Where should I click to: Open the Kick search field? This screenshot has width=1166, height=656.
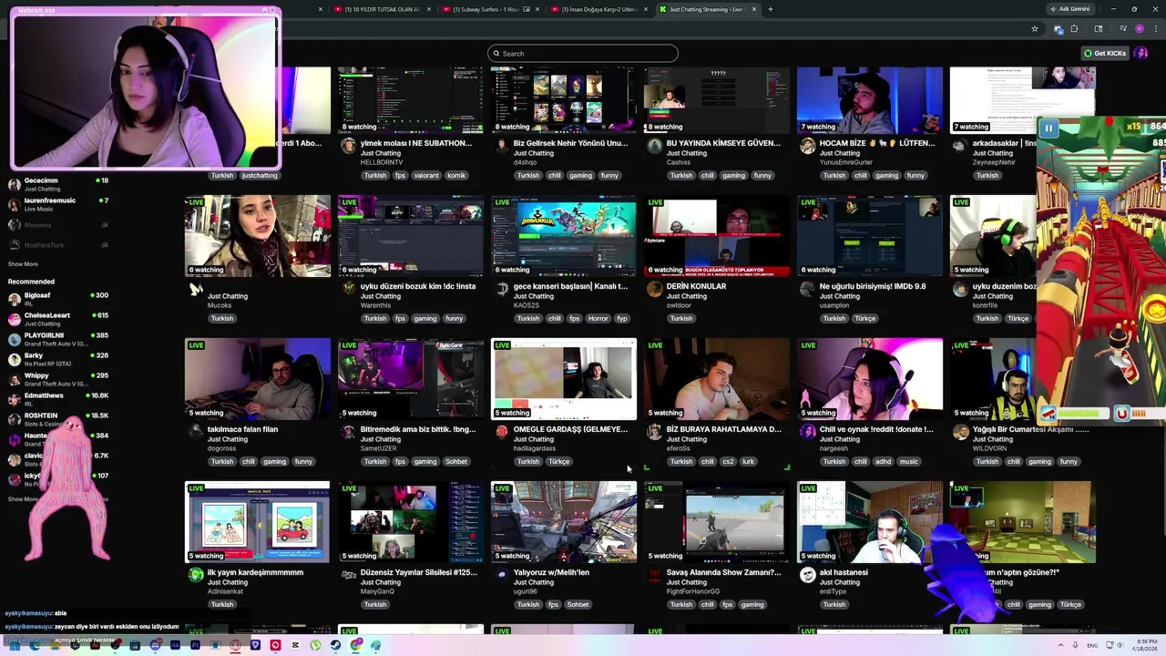click(583, 53)
